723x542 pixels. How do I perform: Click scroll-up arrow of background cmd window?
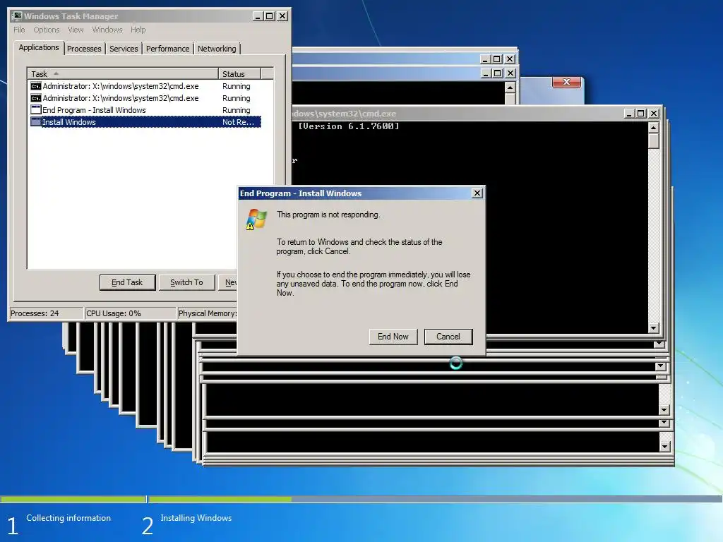point(510,87)
